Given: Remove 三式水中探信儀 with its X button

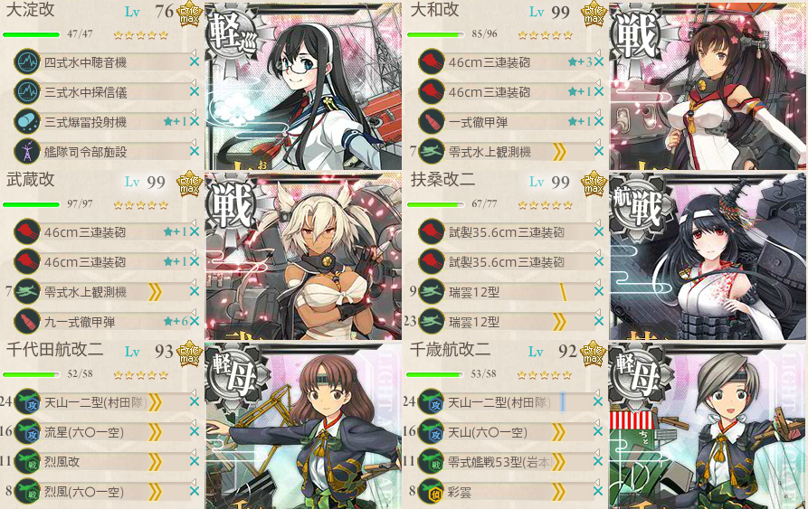Looking at the screenshot, I should (195, 91).
